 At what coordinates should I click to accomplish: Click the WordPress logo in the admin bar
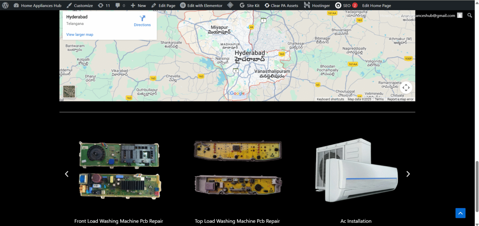pyautogui.click(x=5, y=5)
